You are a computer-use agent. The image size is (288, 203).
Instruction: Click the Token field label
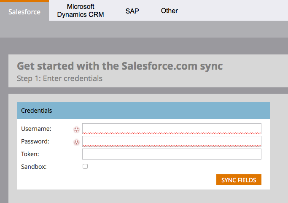30,154
